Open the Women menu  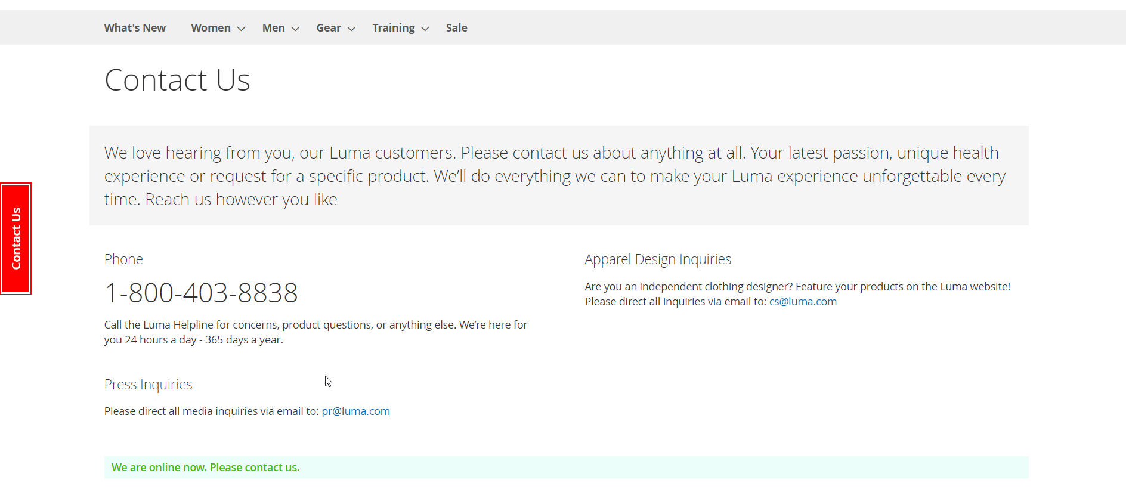pyautogui.click(x=211, y=28)
